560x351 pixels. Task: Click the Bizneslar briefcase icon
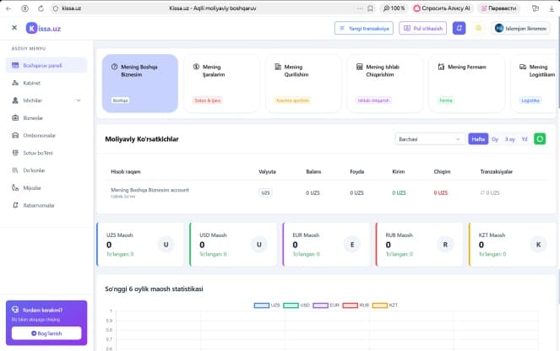coord(15,118)
